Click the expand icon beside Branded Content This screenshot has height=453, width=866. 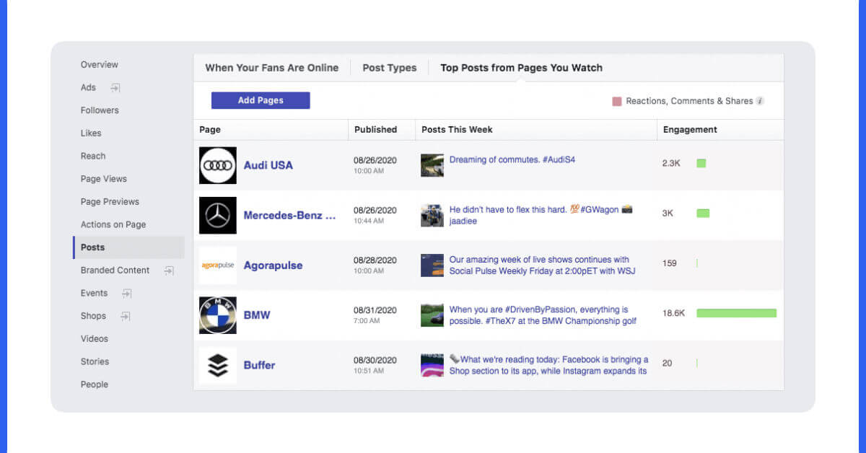tap(169, 271)
